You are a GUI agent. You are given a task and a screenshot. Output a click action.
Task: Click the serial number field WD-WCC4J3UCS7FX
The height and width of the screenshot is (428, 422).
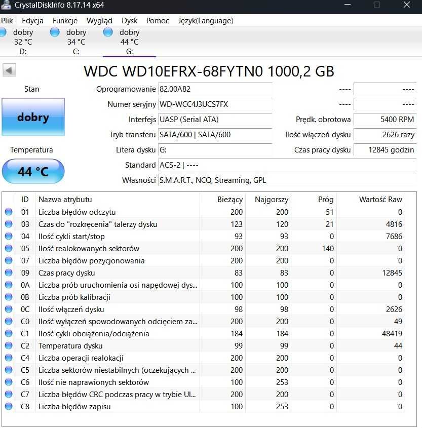[215, 104]
